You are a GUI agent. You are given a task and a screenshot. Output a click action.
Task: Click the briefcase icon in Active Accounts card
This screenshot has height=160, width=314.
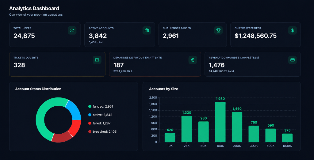[147, 30]
